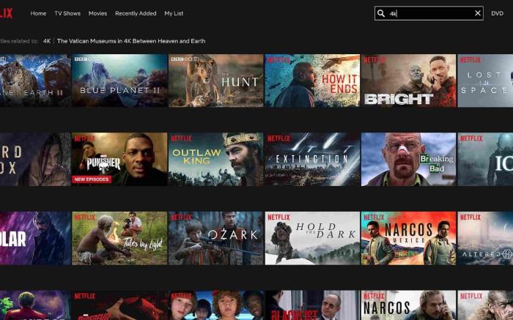Open My List
Screen dimensions: 513x320
[x=174, y=13]
